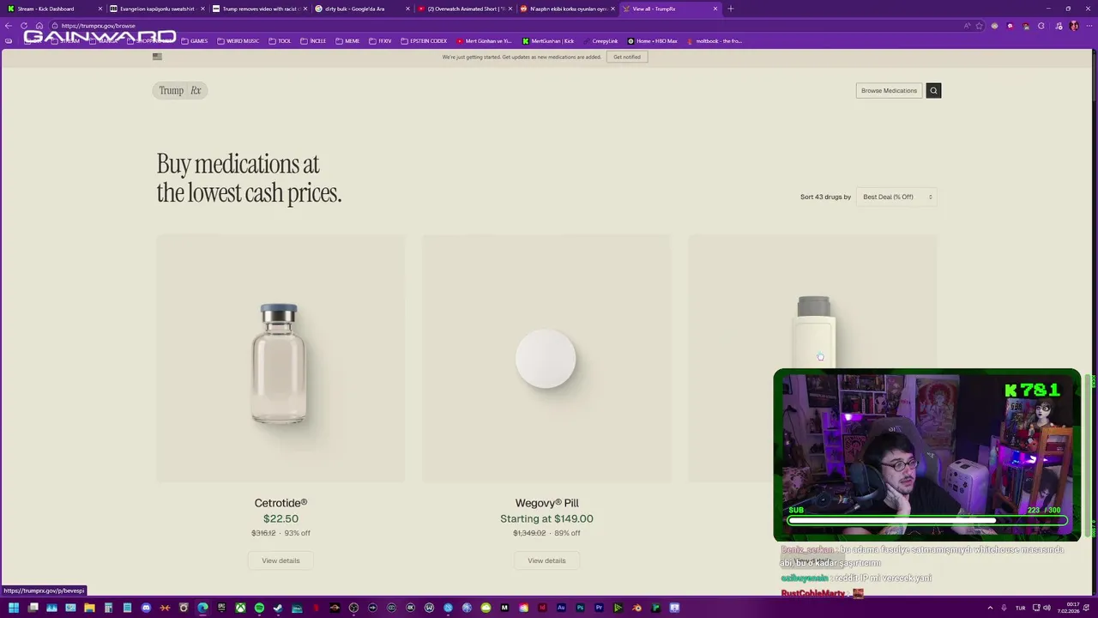Open Microsoft Edge from the taskbar
Viewport: 1098px width, 618px height.
coord(202,608)
